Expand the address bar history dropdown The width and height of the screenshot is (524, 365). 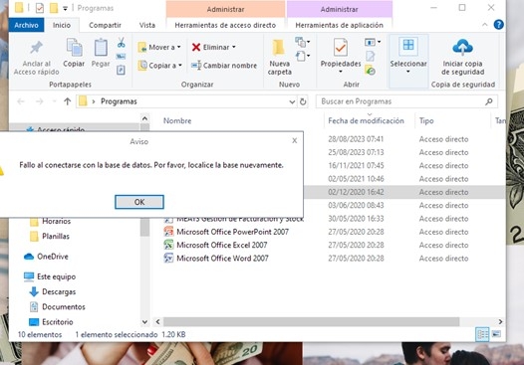click(292, 101)
